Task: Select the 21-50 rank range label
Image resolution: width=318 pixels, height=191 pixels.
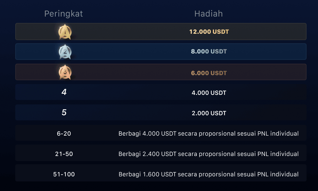Action: 64,154
